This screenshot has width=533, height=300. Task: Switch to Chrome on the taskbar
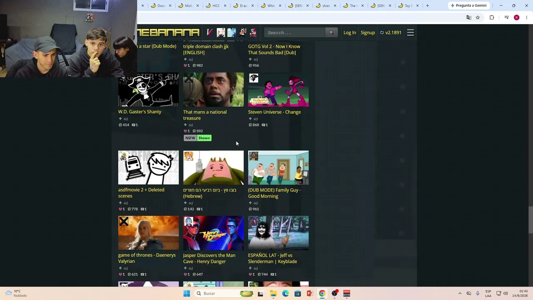(322, 293)
